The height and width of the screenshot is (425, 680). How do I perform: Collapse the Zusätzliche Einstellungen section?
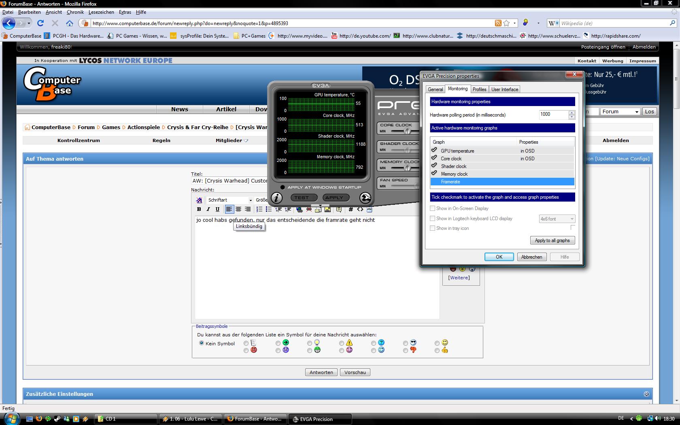click(646, 394)
